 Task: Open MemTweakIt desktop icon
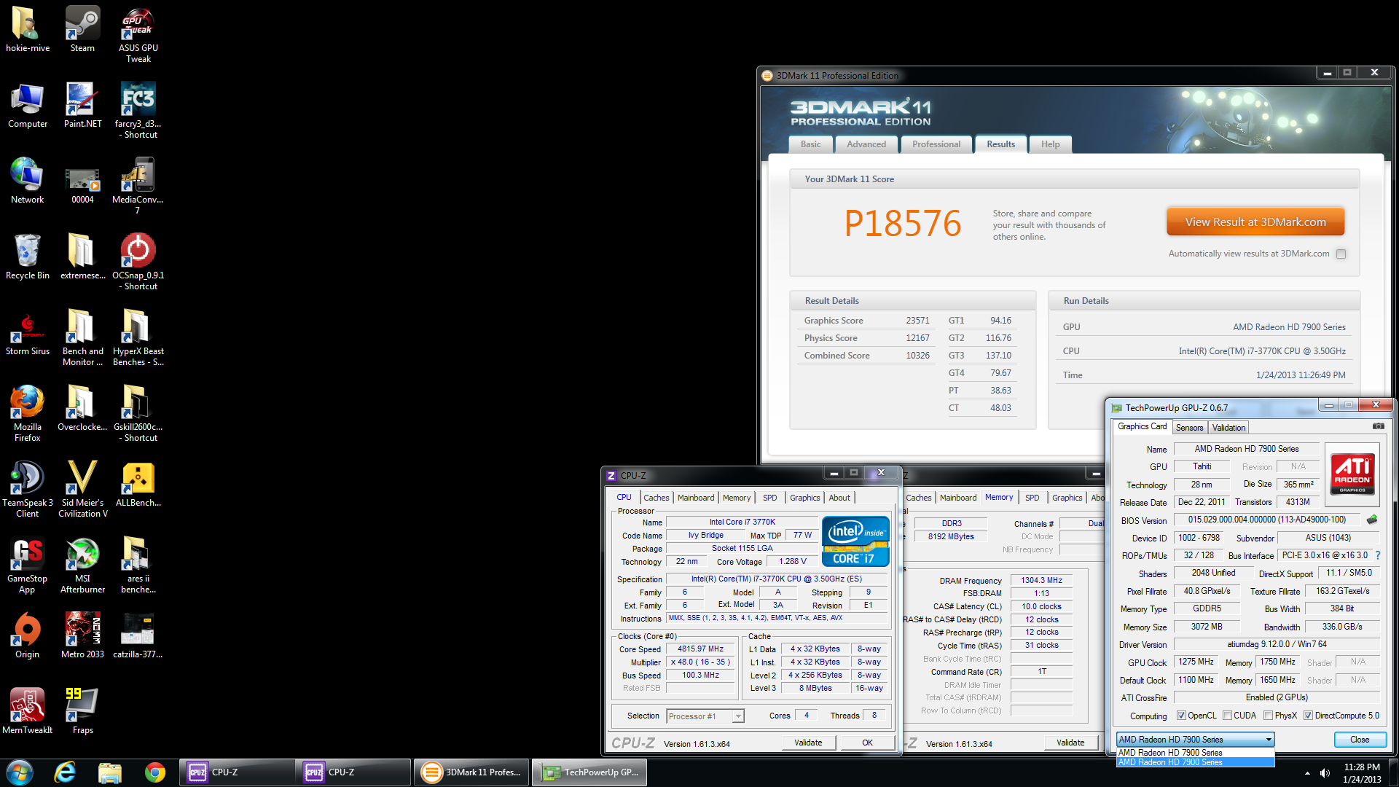coord(28,711)
